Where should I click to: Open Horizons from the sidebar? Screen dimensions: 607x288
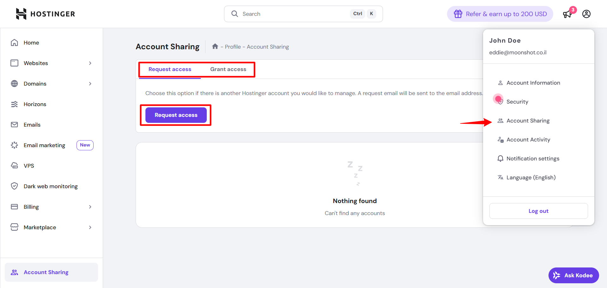click(35, 104)
